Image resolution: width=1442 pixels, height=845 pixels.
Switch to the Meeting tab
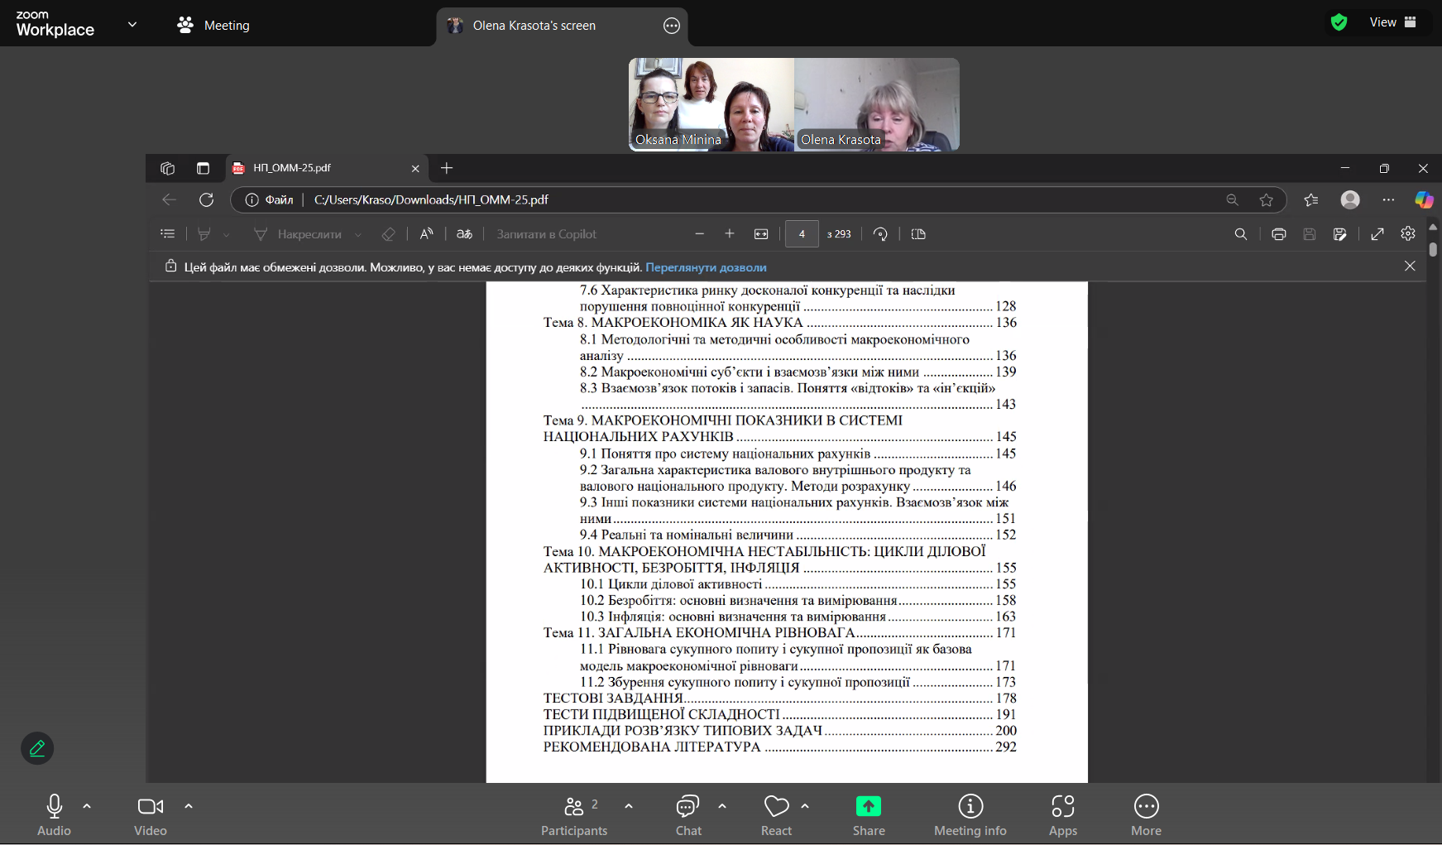213,25
